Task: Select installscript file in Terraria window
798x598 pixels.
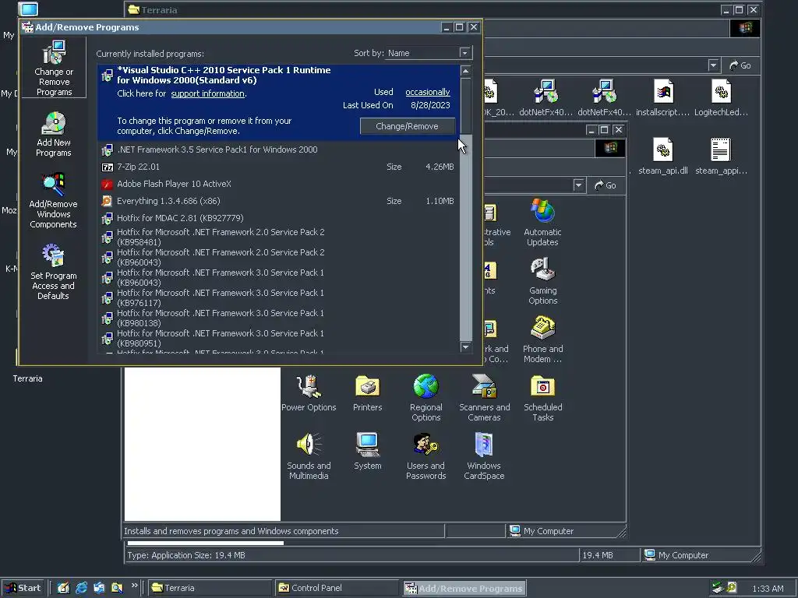Action: pyautogui.click(x=663, y=98)
